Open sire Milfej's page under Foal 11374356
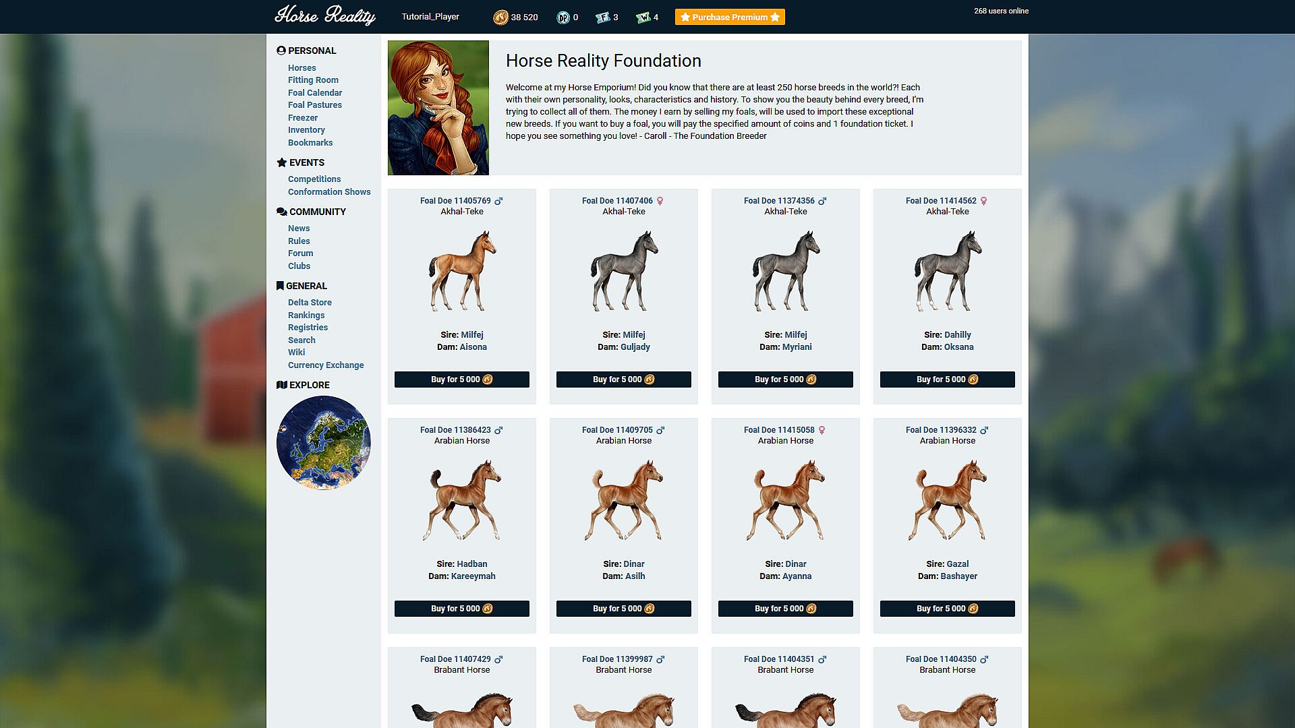This screenshot has height=728, width=1295. pos(795,335)
